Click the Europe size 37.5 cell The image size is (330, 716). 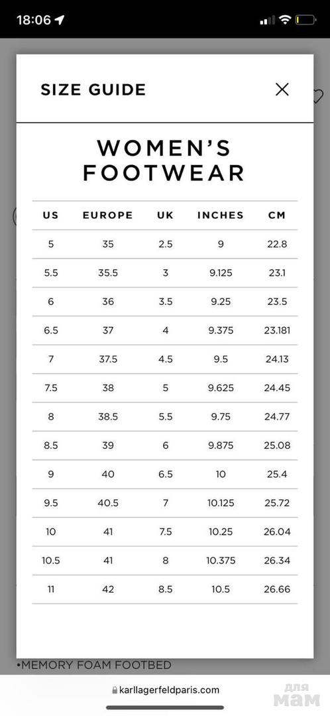[x=108, y=359]
